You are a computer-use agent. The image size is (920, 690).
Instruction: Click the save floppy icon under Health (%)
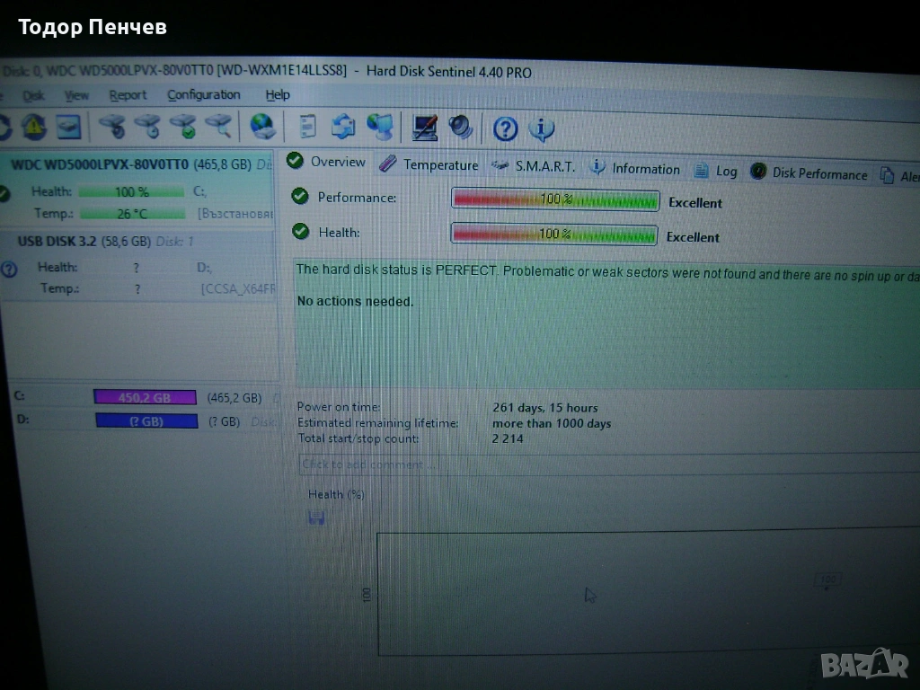[316, 517]
